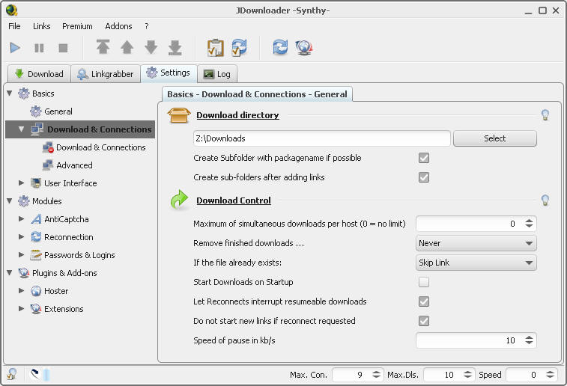Open the Addons menu
Image resolution: width=567 pixels, height=386 pixels.
pyautogui.click(x=118, y=26)
